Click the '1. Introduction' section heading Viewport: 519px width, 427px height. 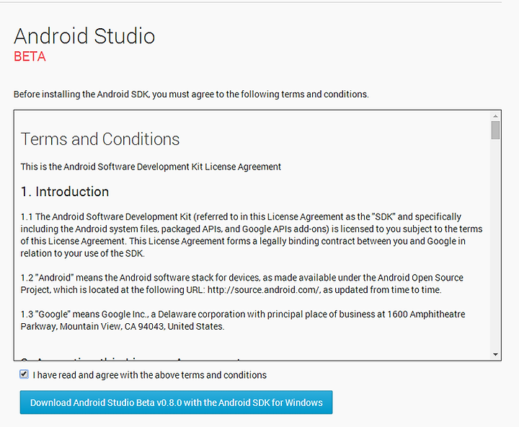tap(65, 191)
